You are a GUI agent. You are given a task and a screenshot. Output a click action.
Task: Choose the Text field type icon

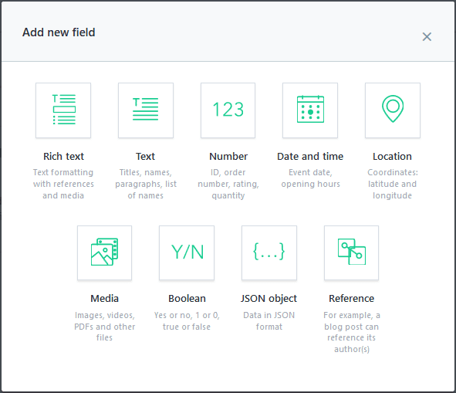click(x=146, y=110)
